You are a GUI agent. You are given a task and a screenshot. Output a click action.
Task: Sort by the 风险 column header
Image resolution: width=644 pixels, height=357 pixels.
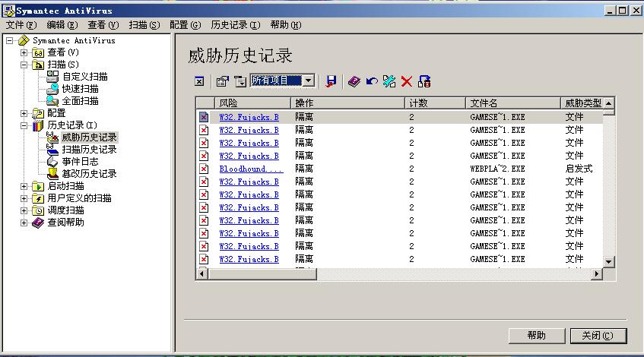[252, 103]
